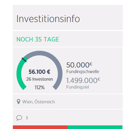
Task: Click the map pin location icon
Action: pyautogui.click(x=18, y=102)
